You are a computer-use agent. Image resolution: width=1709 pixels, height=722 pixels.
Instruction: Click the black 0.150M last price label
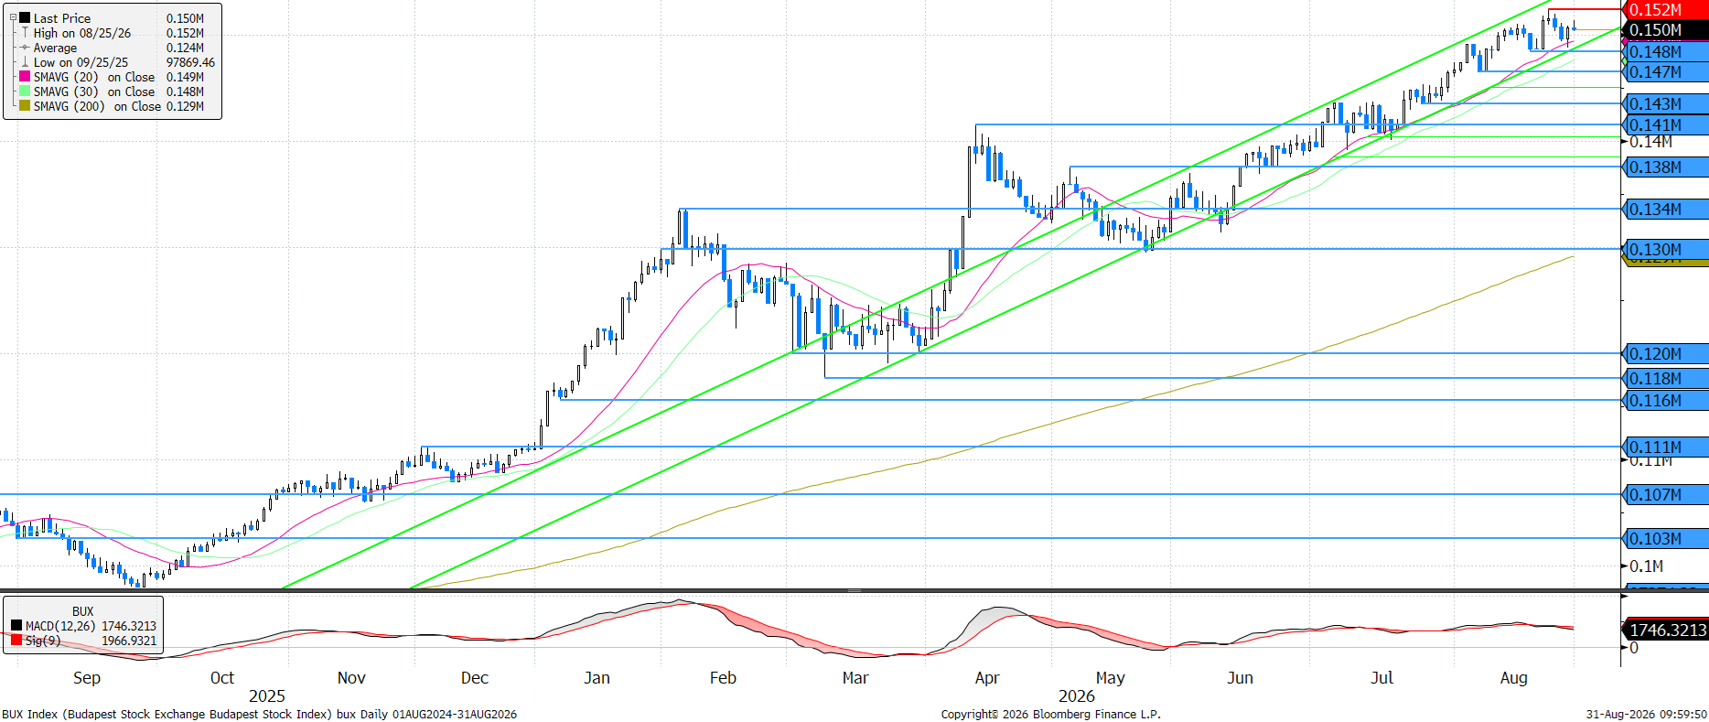tap(1665, 29)
